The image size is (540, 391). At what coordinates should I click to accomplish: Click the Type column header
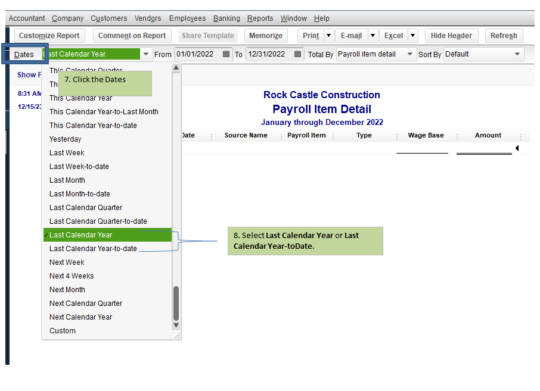click(364, 135)
